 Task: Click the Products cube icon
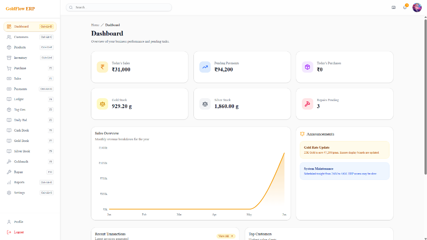(9, 47)
